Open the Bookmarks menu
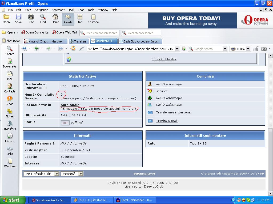 58,10
